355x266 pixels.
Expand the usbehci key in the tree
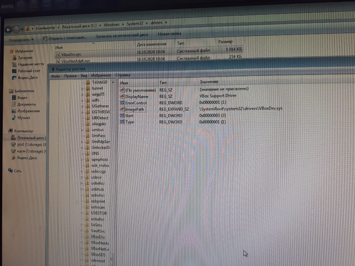[82, 183]
